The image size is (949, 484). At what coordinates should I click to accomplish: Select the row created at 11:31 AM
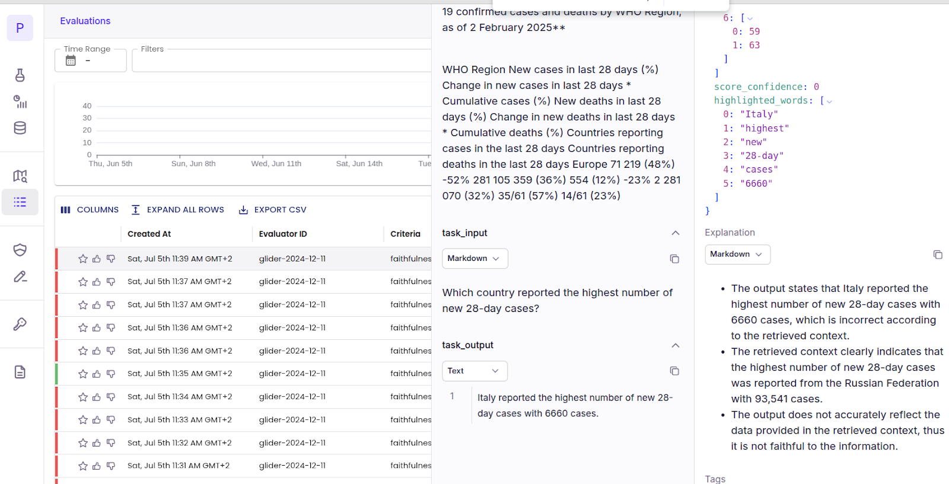point(243,466)
